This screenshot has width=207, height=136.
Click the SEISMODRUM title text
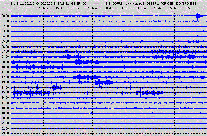tap(114, 4)
